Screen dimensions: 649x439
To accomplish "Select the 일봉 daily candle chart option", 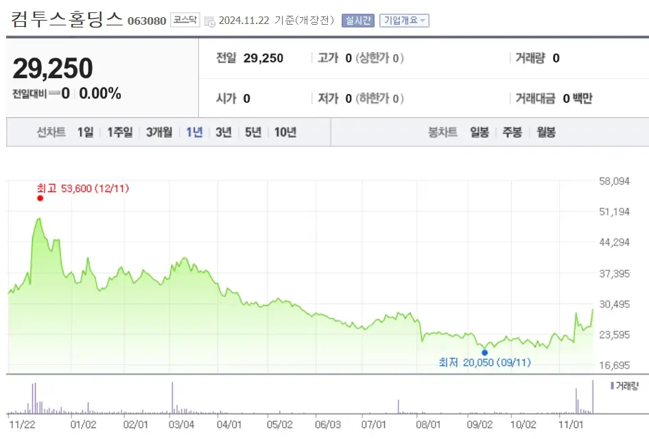I will pos(479,132).
